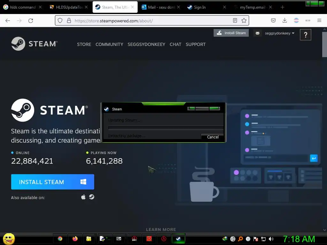The image size is (327, 245).
Task: Open the Firefox hamburger menu
Action: (x=319, y=20)
